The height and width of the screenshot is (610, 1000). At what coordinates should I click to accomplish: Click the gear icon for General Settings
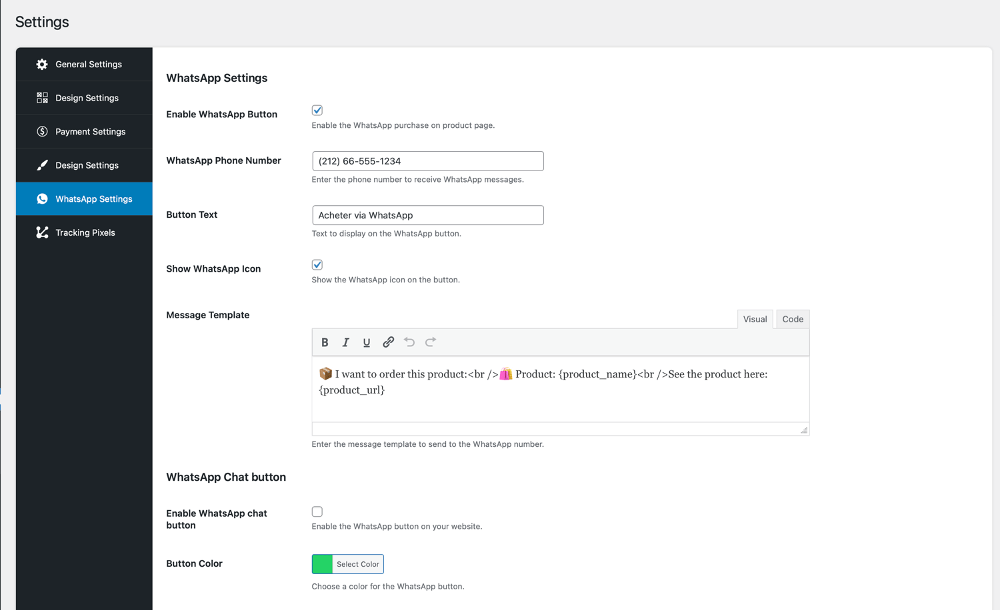point(42,64)
